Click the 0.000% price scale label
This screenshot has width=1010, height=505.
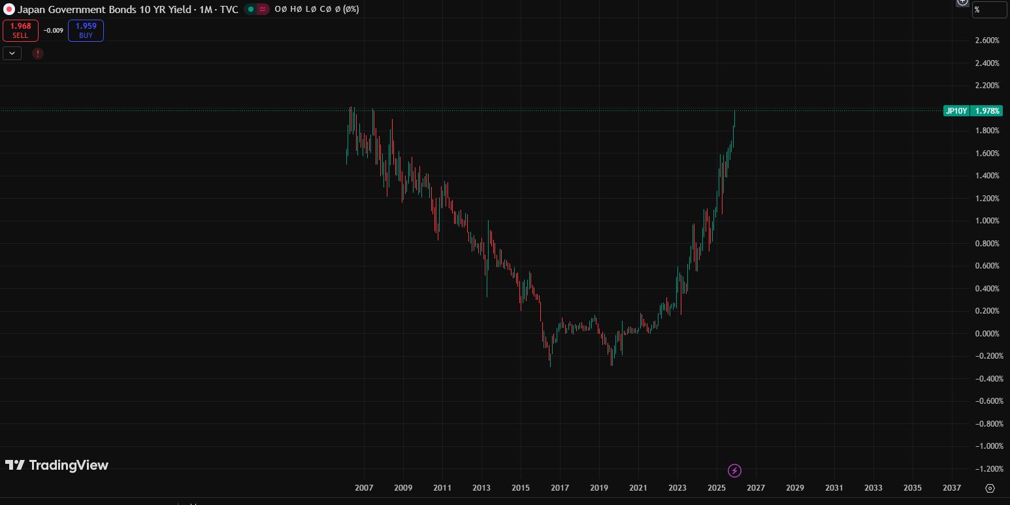pyautogui.click(x=986, y=334)
